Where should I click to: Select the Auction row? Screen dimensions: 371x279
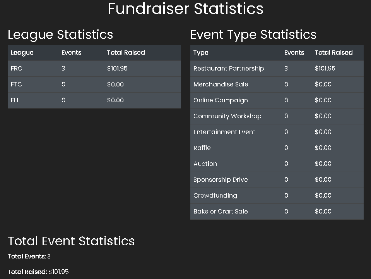click(x=277, y=164)
